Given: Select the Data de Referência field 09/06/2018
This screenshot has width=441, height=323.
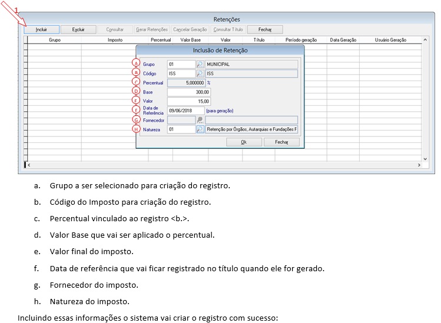Looking at the screenshot, I should pos(185,111).
